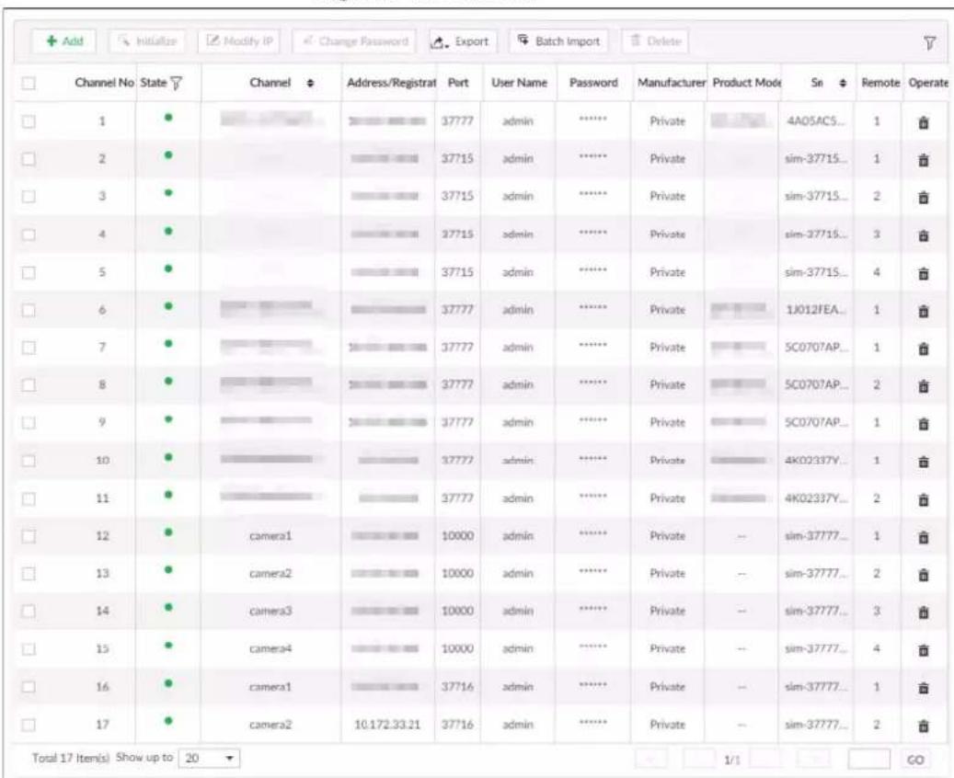Image resolution: width=954 pixels, height=778 pixels.
Task: Click trash icon in channel 6 row
Action: click(923, 311)
